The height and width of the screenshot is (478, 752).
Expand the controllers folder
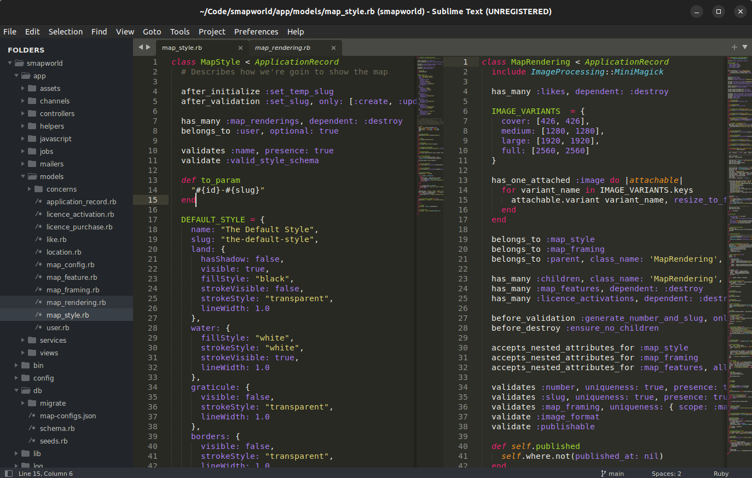pos(23,114)
